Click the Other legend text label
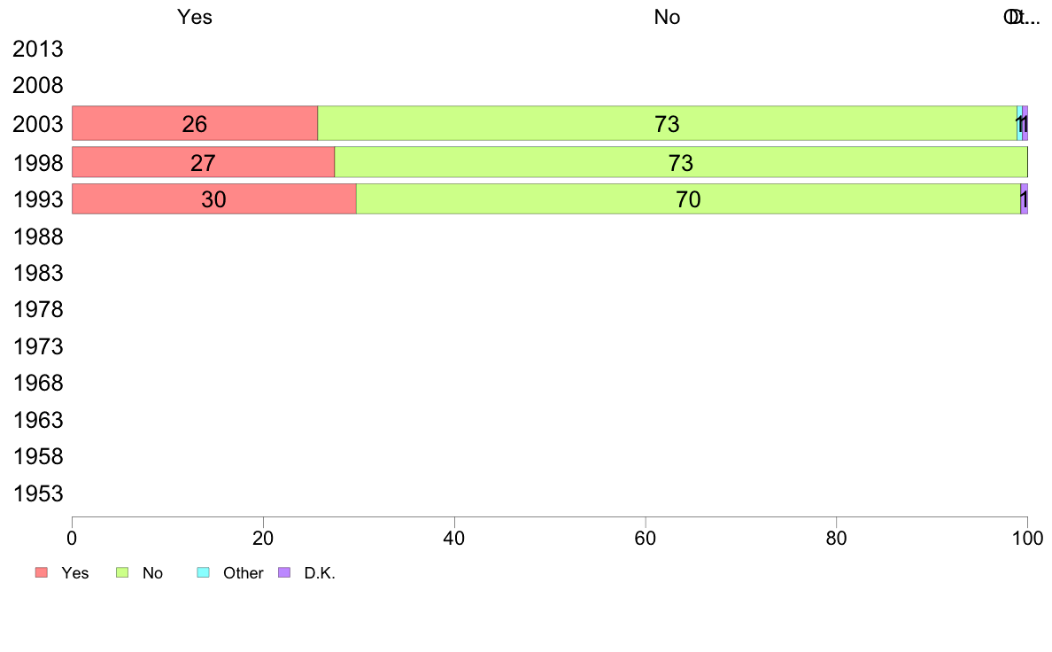This screenshot has height=652, width=1052. click(x=243, y=573)
